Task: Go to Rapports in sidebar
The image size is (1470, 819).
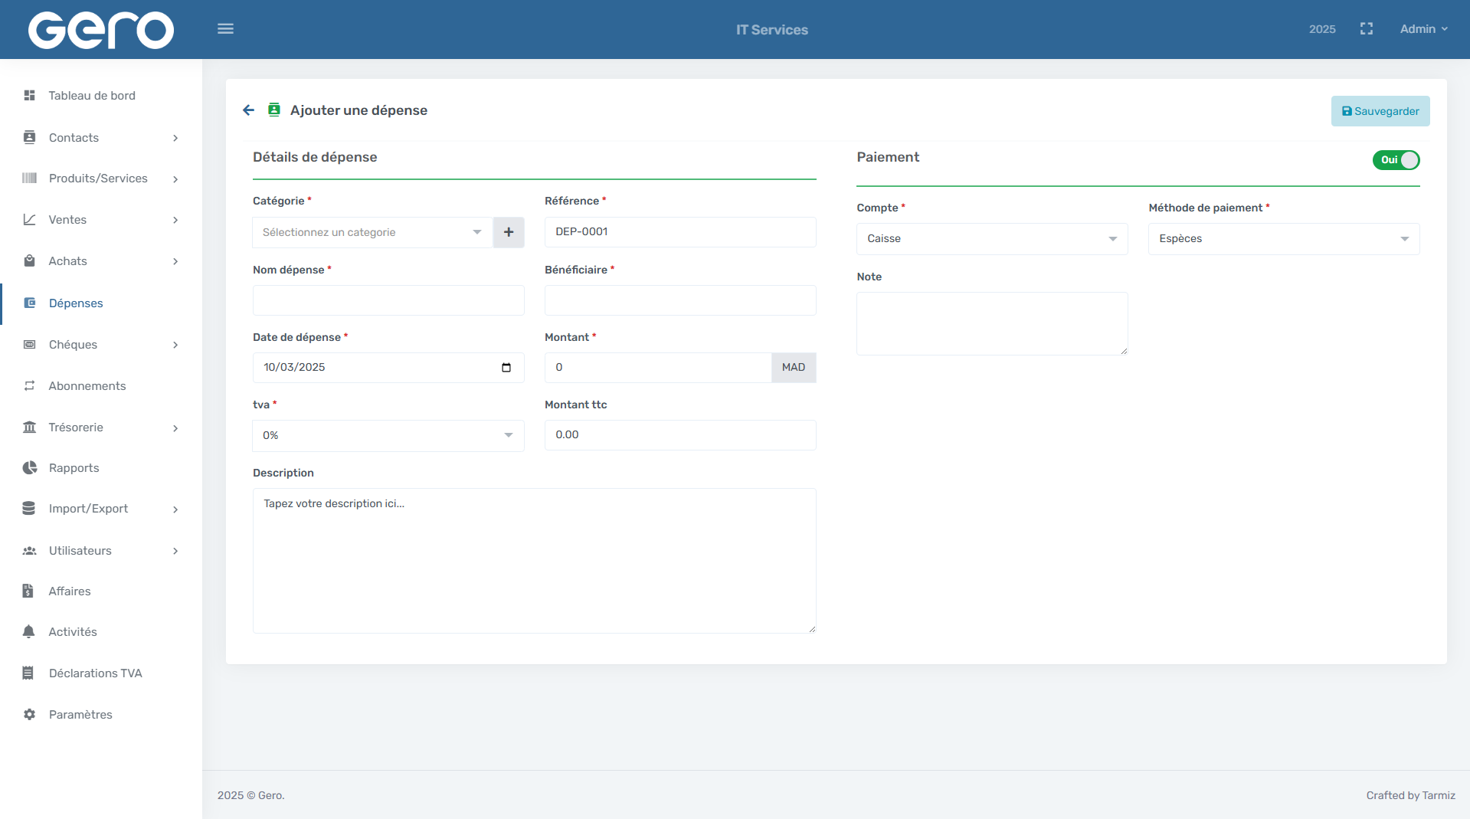Action: point(74,468)
